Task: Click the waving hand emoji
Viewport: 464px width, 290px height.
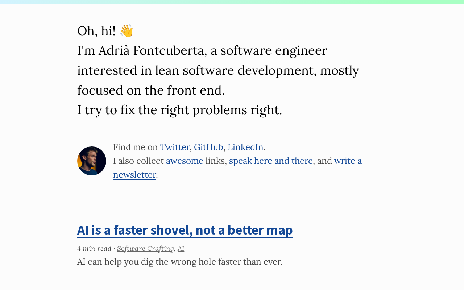Action: point(126,31)
